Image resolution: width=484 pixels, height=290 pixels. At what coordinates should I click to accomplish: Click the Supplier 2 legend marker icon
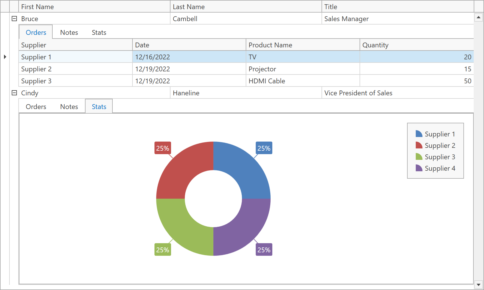click(419, 145)
